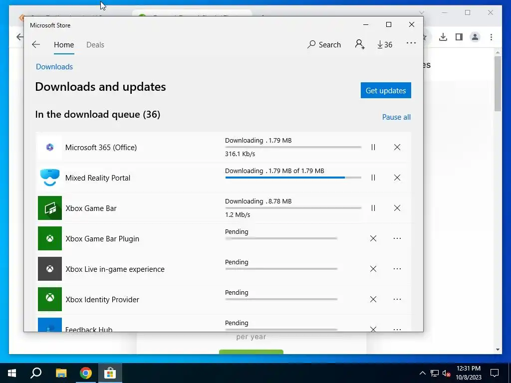511x383 pixels.
Task: Open the taskbar search magnifier
Action: pyautogui.click(x=36, y=373)
